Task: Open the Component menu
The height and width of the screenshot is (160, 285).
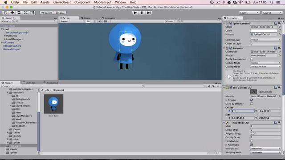Action: (82, 2)
